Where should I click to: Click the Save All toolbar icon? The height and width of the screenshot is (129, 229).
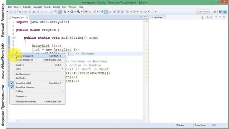pyautogui.click(x=15, y=12)
